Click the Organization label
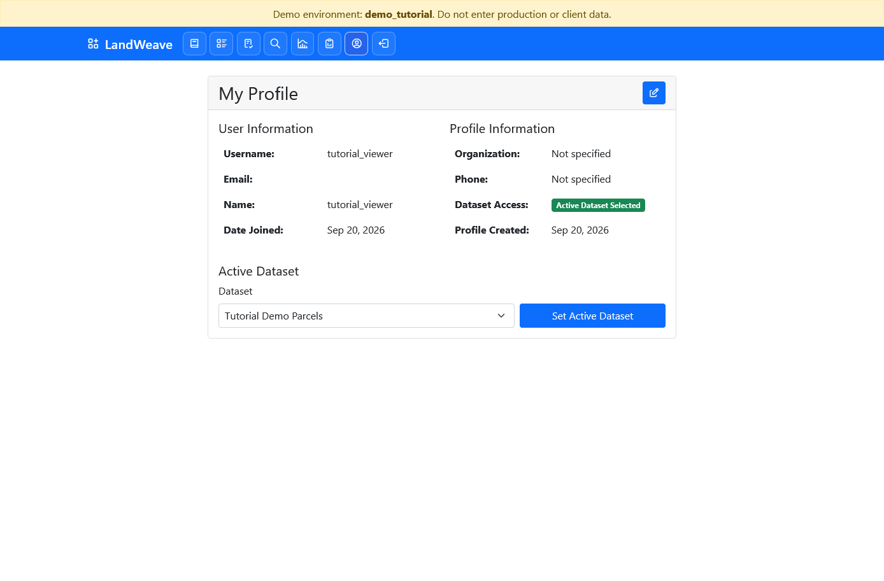Image resolution: width=884 pixels, height=581 pixels. click(x=487, y=154)
